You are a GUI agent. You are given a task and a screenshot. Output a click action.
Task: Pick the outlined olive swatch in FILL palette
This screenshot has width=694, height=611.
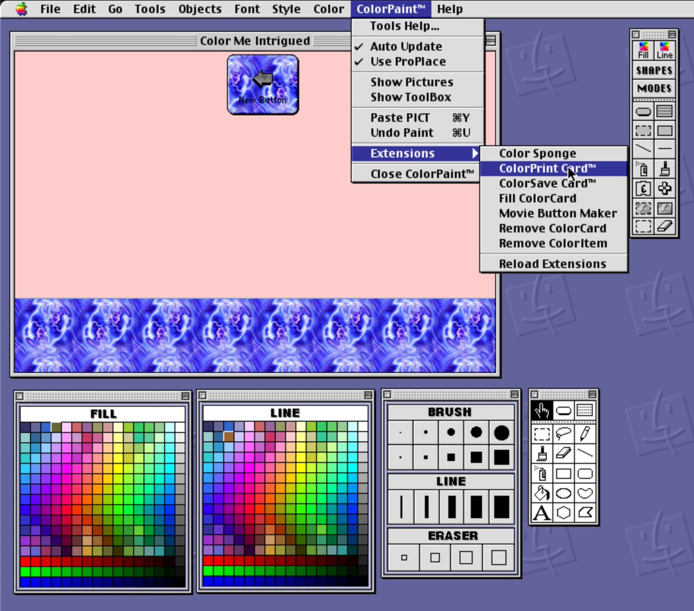click(56, 427)
